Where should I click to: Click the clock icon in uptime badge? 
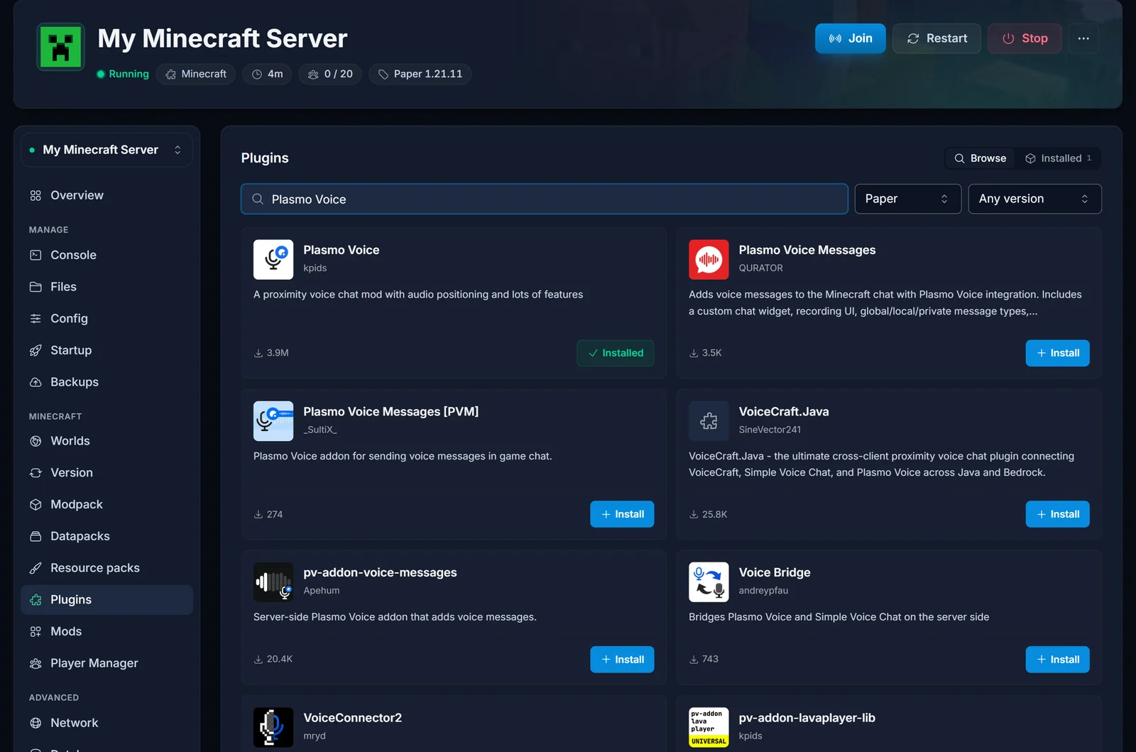pos(257,74)
